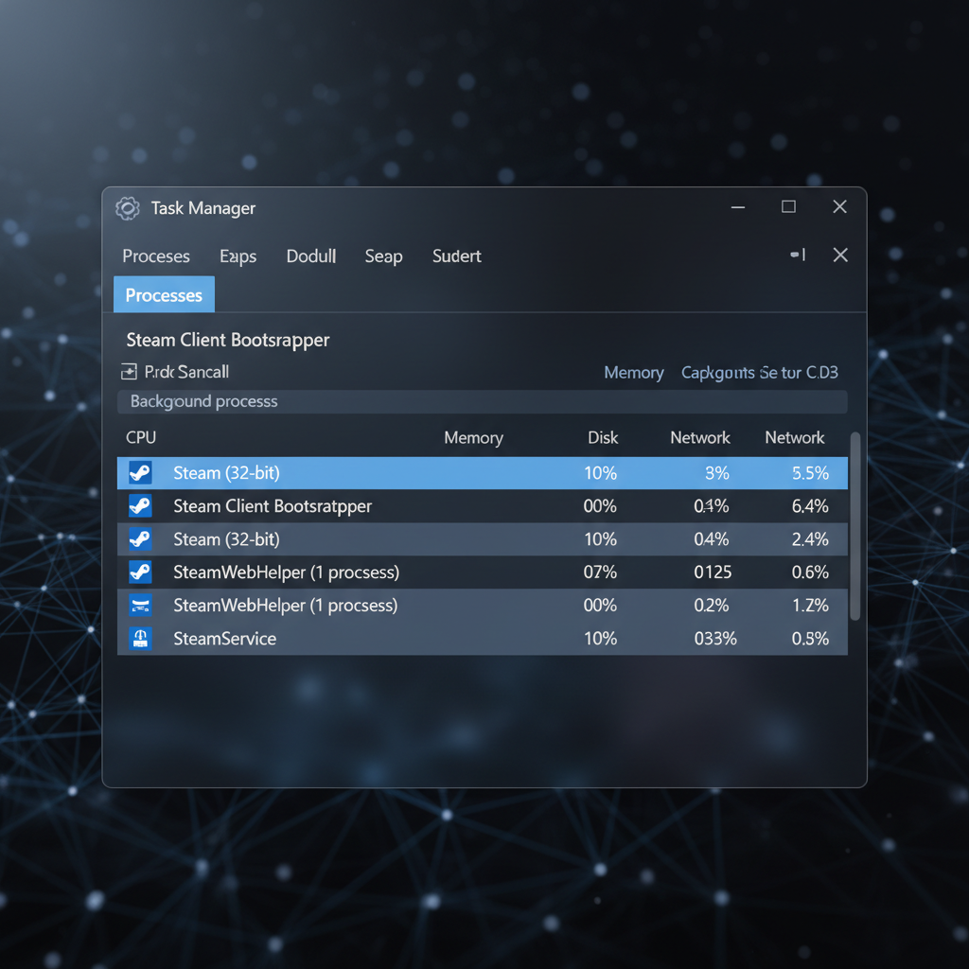
Task: Open the Eaps menu item
Action: tap(238, 255)
